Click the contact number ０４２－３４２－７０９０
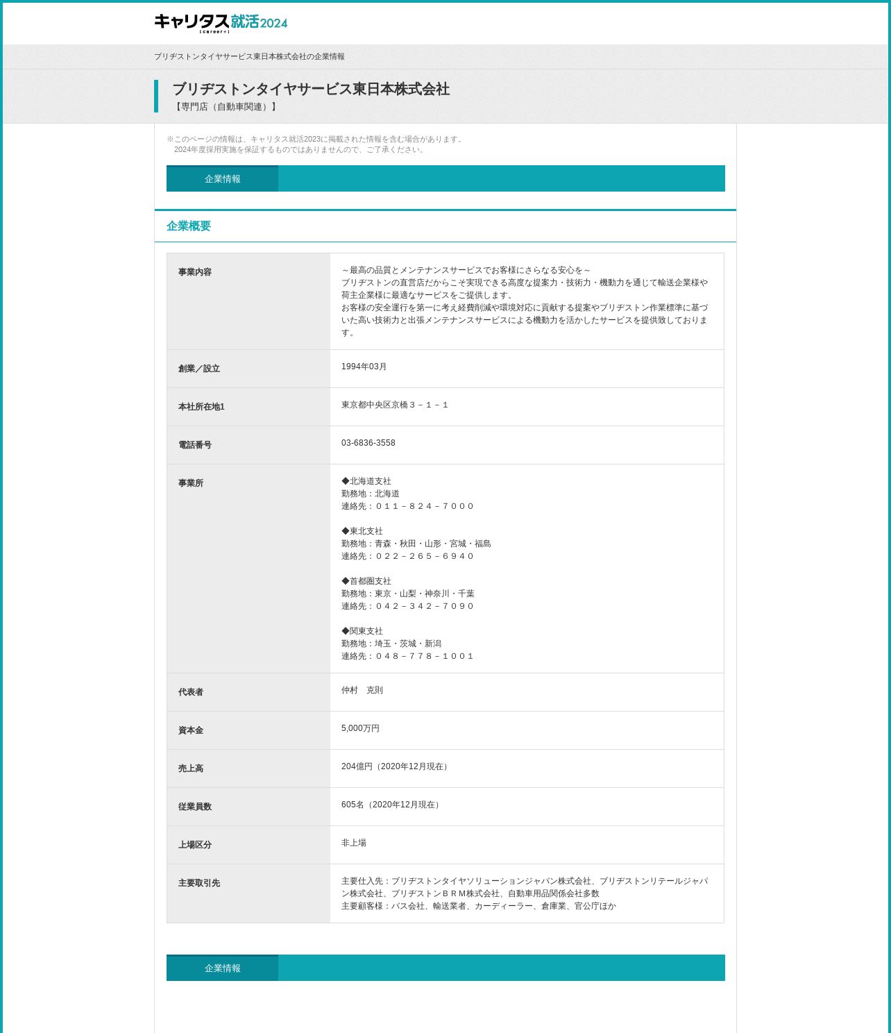Viewport: 891px width, 1033px height. (425, 606)
